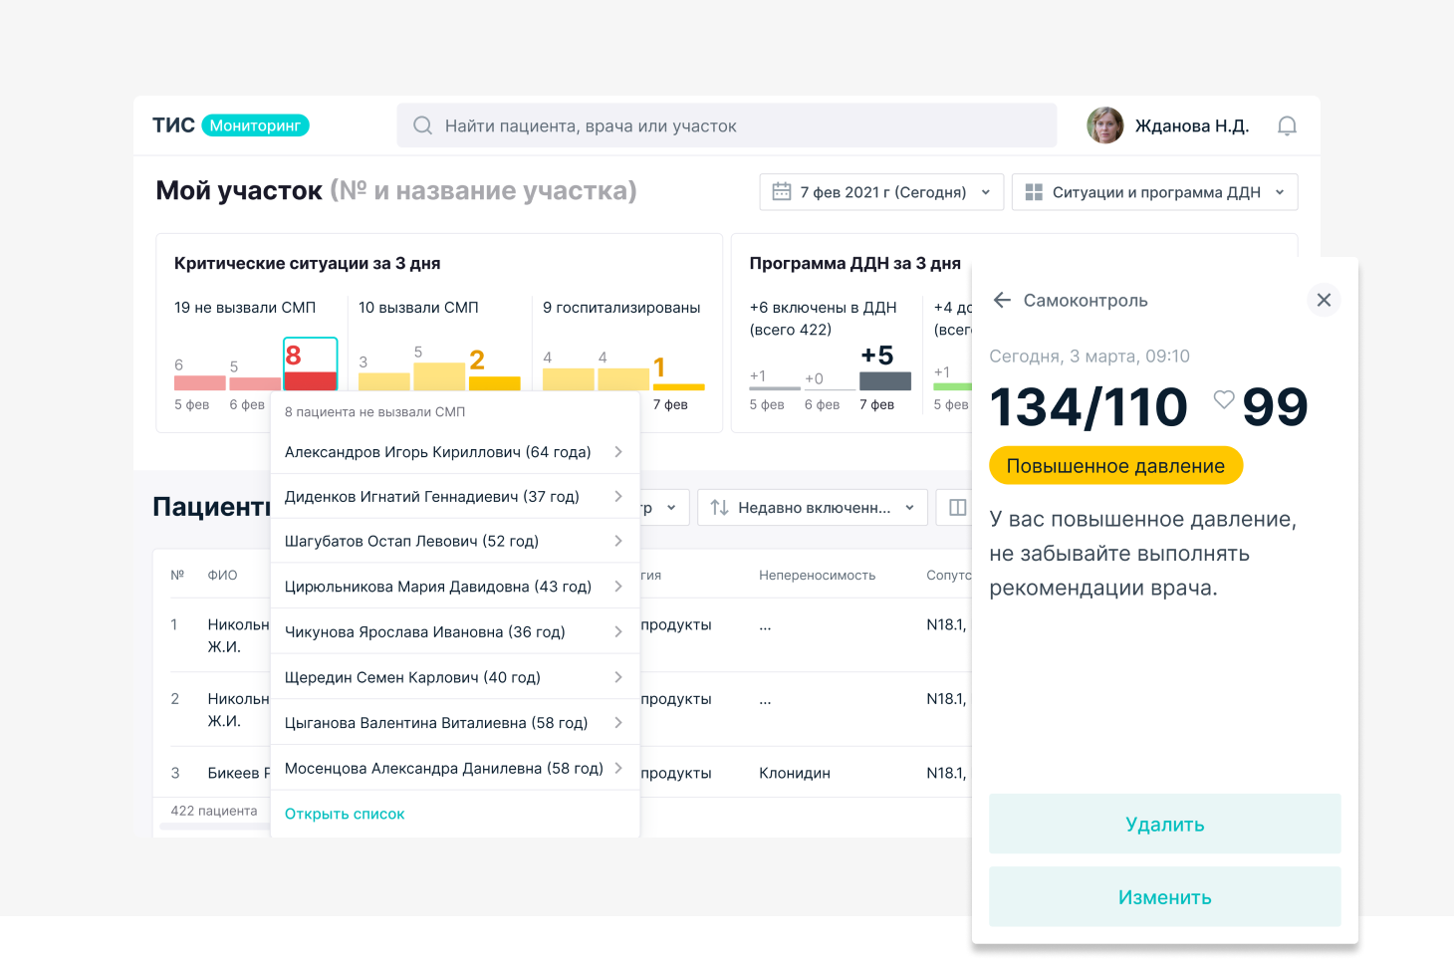Open Александров Игорь Кириллович entry
Image resolution: width=1454 pixels, height=960 pixels.
pyautogui.click(x=455, y=452)
